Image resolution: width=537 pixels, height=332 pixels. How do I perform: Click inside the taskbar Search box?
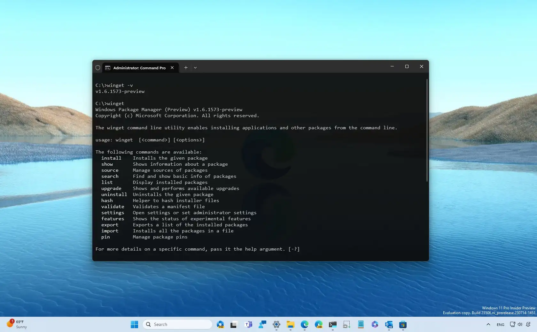[x=177, y=324]
